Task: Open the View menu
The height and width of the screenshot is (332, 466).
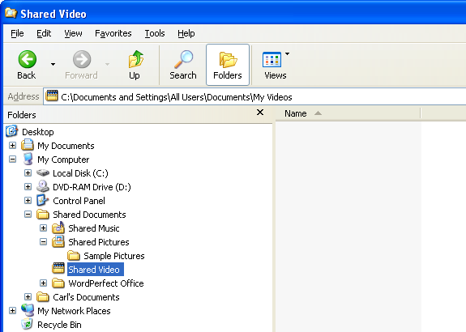Action: [x=73, y=33]
